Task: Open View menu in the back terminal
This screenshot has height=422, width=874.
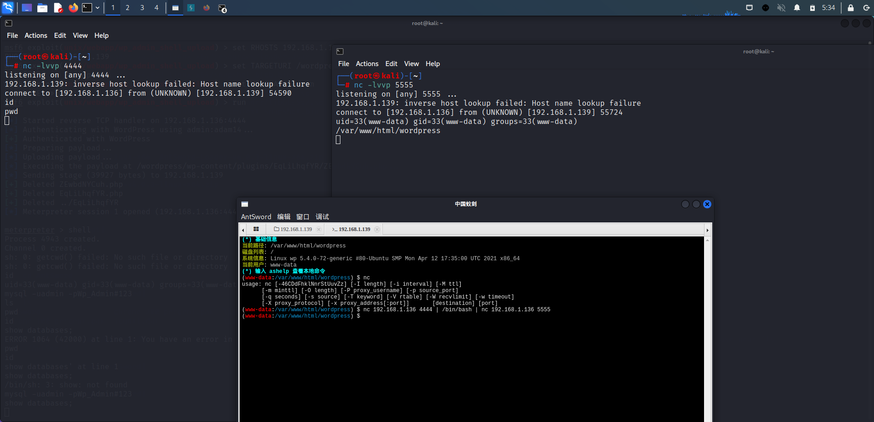Action: pos(80,36)
